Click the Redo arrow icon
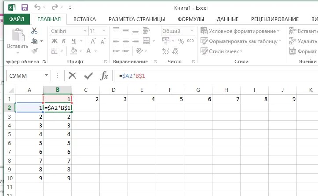This screenshot has height=196, width=318. 55,7
